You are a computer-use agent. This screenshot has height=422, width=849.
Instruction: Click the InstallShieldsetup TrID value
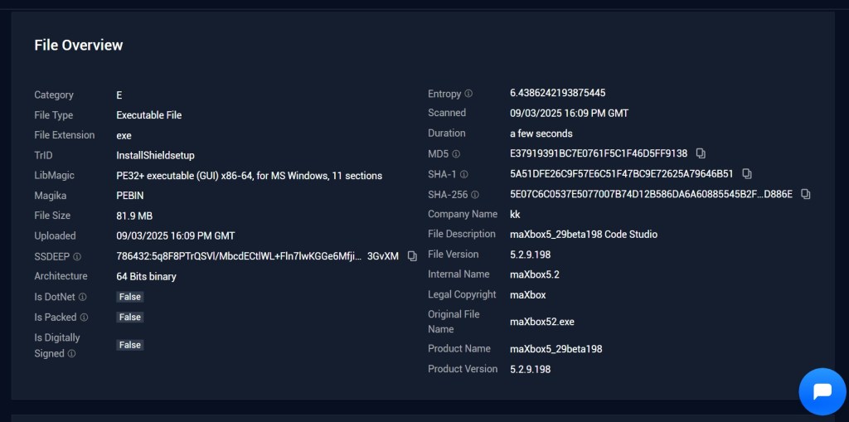[155, 155]
